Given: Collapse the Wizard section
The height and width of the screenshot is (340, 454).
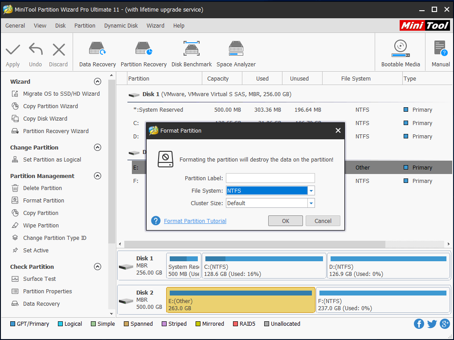Looking at the screenshot, I should coord(98,81).
